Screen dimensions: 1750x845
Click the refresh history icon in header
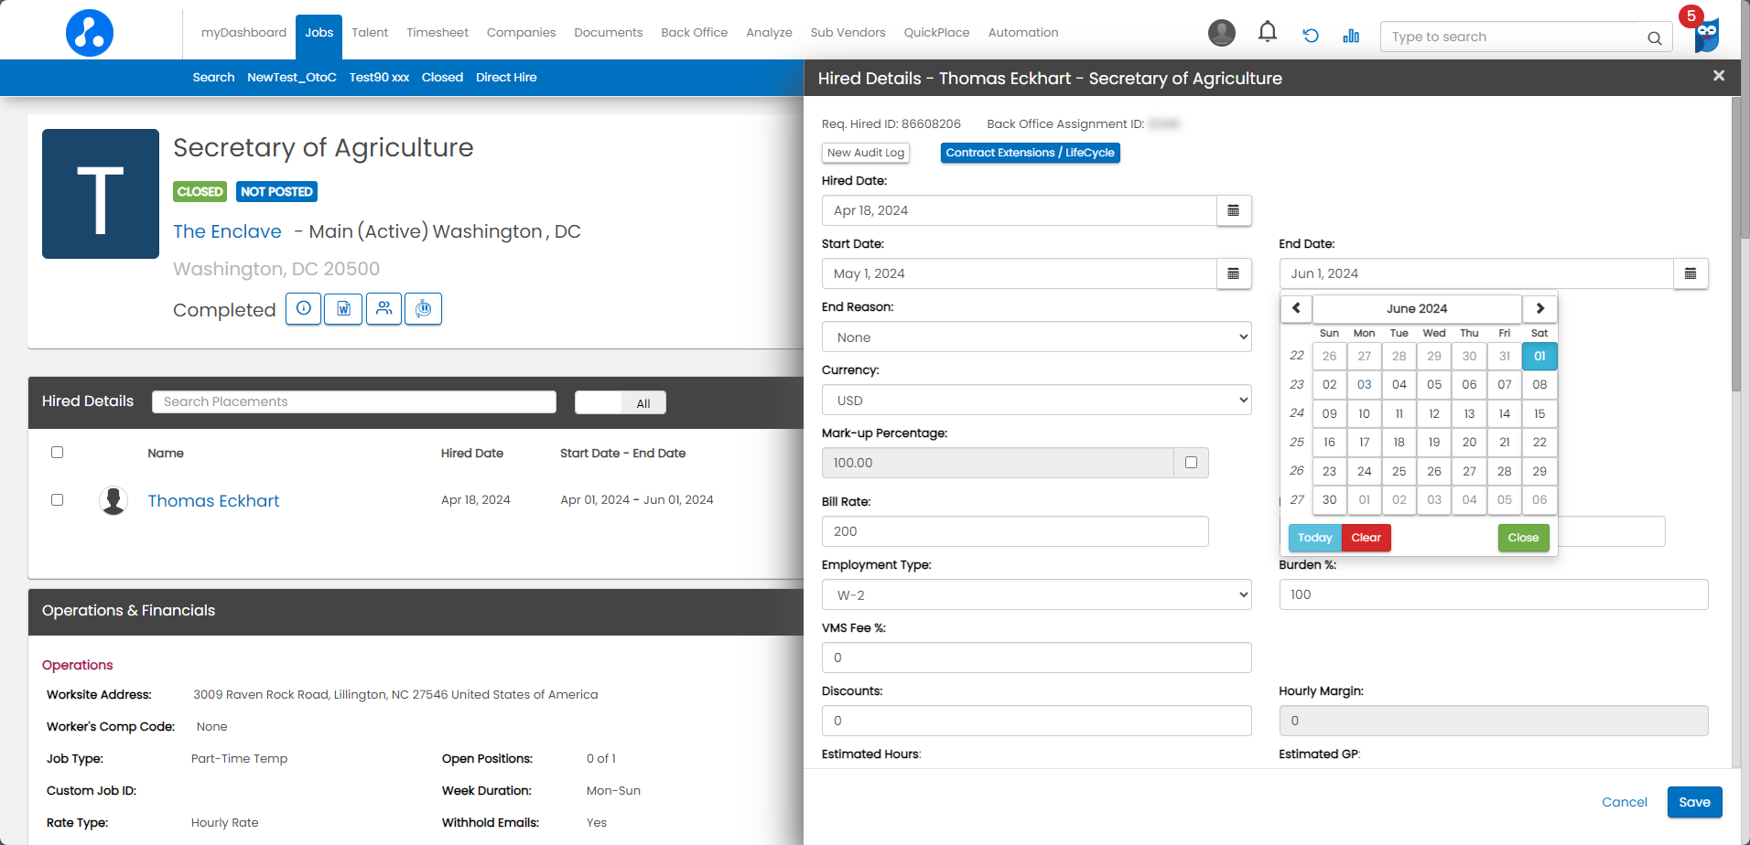point(1311,36)
